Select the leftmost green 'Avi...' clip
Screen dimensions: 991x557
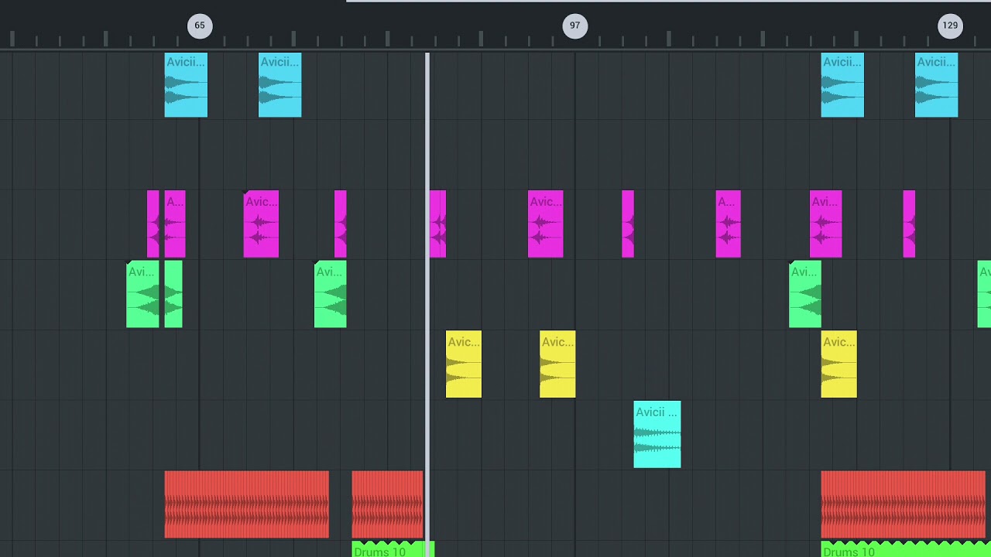point(142,294)
